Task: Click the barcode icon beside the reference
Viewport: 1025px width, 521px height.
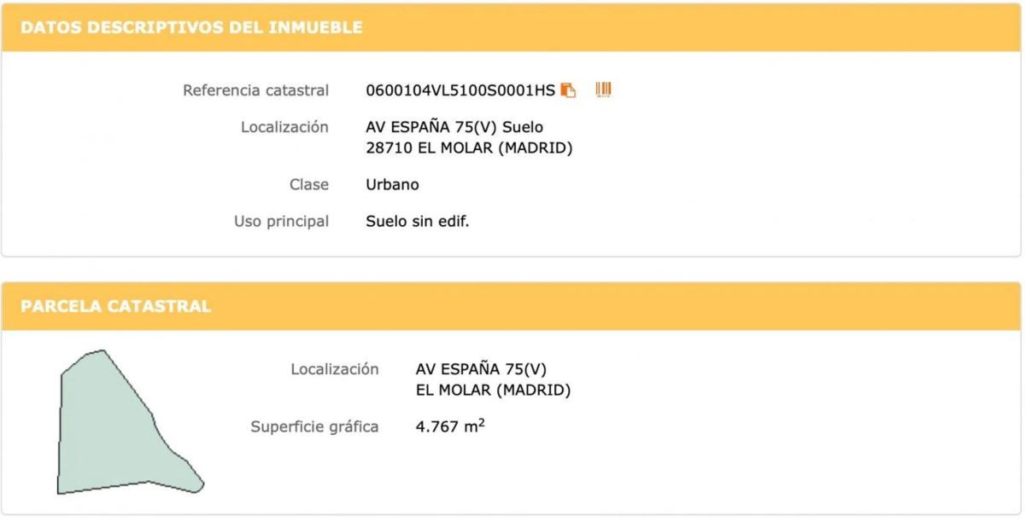Action: (604, 90)
